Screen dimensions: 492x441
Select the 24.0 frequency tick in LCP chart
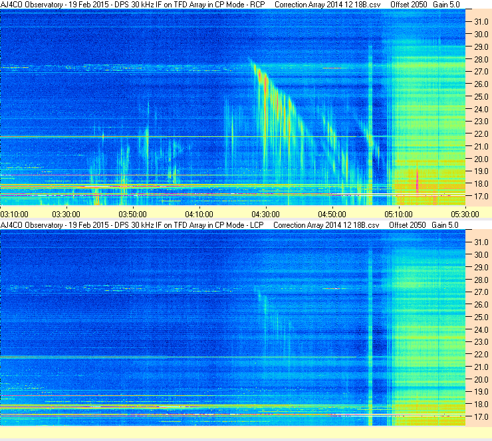point(481,329)
